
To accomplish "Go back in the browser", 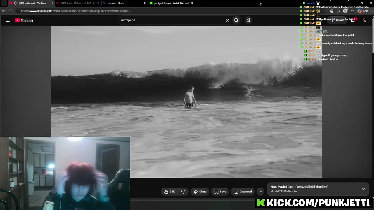I will click(x=4, y=11).
